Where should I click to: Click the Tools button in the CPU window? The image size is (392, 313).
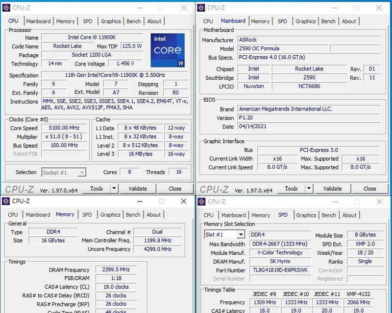[97, 188]
